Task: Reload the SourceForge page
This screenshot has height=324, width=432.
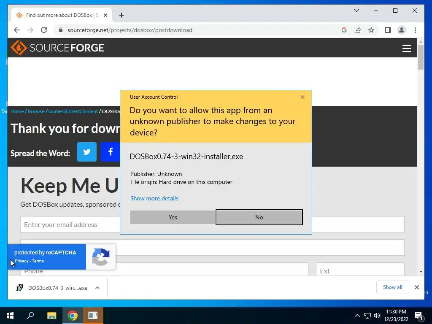Action: pyautogui.click(x=44, y=30)
